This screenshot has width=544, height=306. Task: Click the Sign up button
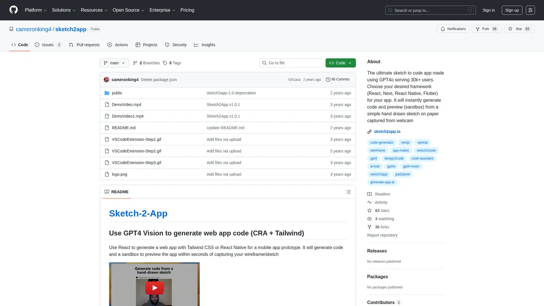click(512, 10)
